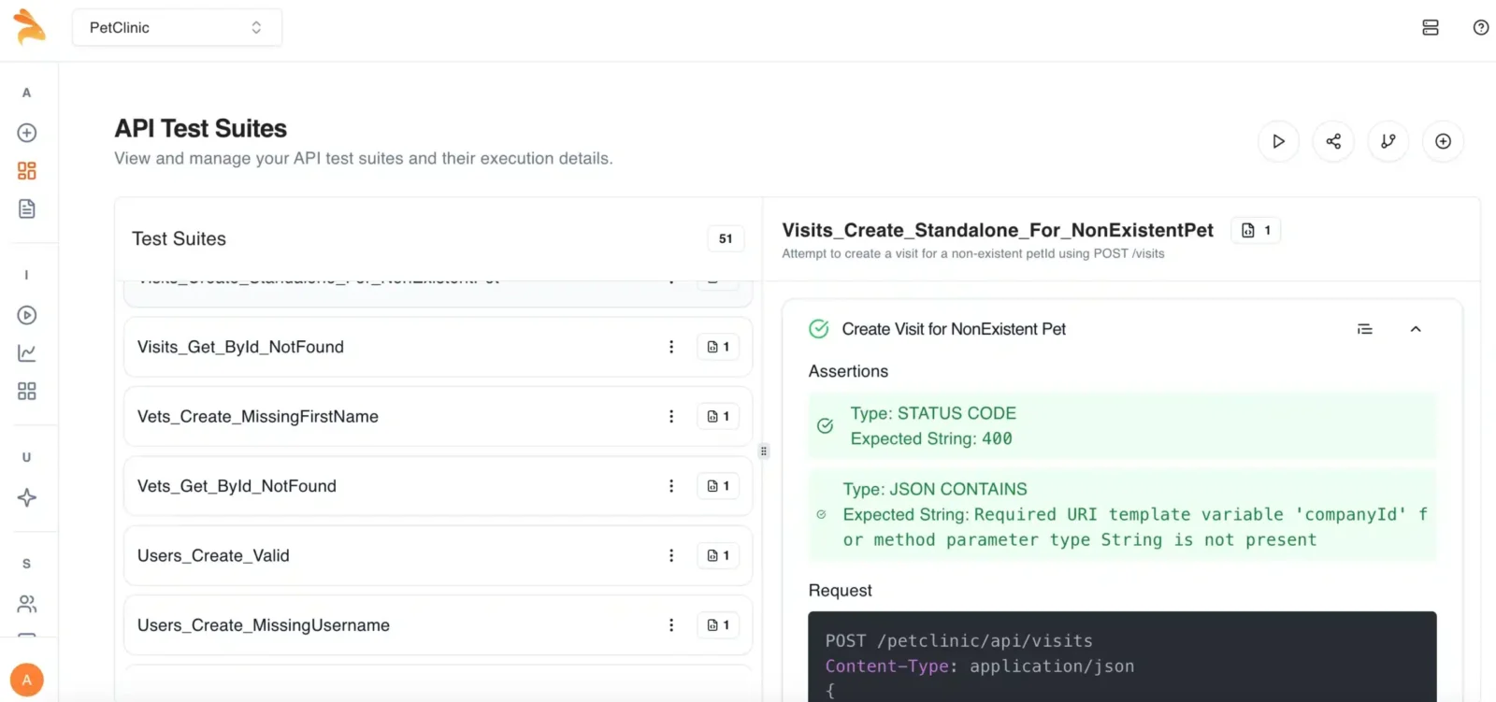Click step count badge of Users_Create_Valid
This screenshot has height=702, width=1496.
tap(718, 555)
